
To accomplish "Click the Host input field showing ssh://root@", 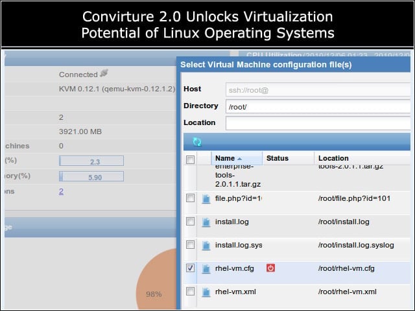I will 318,90.
